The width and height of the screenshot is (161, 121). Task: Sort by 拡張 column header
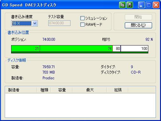click(x=117, y=90)
